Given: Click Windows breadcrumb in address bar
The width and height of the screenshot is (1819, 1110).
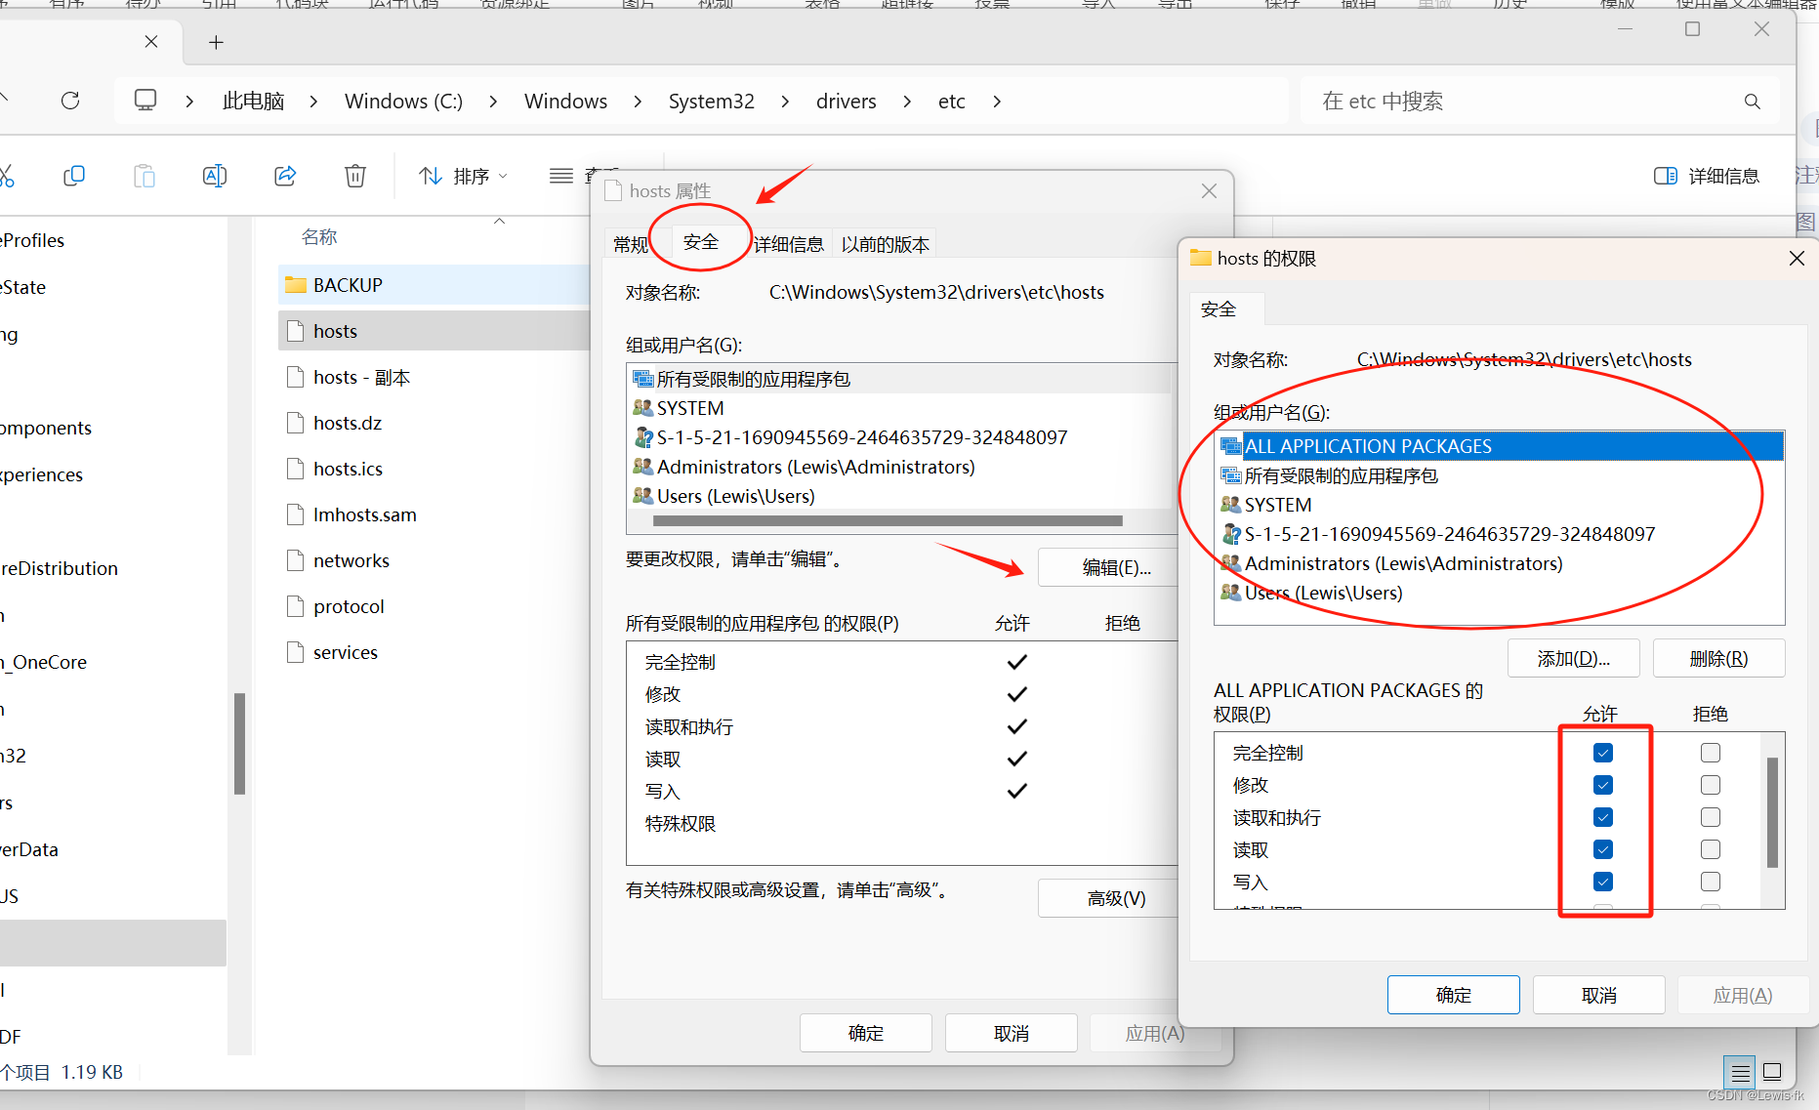Looking at the screenshot, I should (x=565, y=102).
